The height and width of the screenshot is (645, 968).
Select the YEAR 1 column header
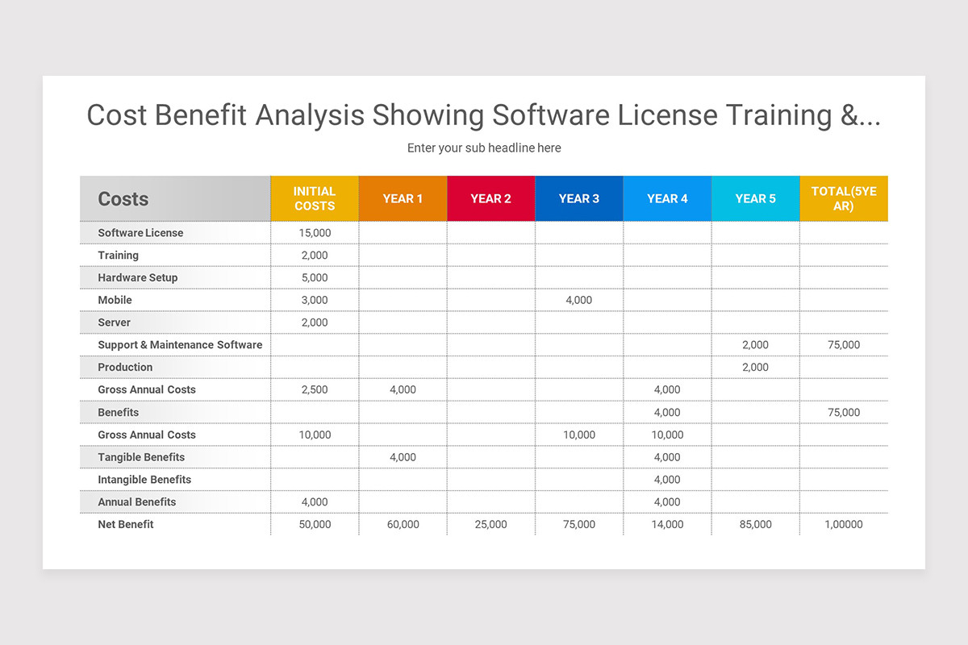[403, 198]
